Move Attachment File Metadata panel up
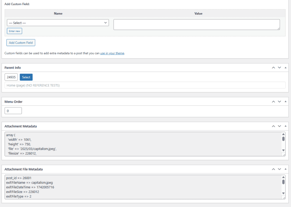This screenshot has height=207, width=291. click(273, 169)
